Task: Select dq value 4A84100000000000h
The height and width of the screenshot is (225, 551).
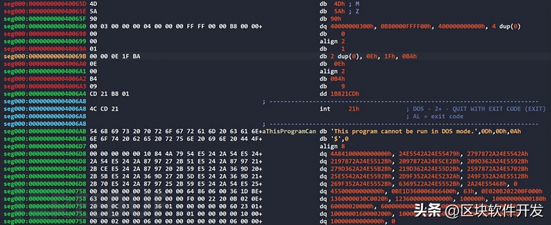Action: (361, 154)
